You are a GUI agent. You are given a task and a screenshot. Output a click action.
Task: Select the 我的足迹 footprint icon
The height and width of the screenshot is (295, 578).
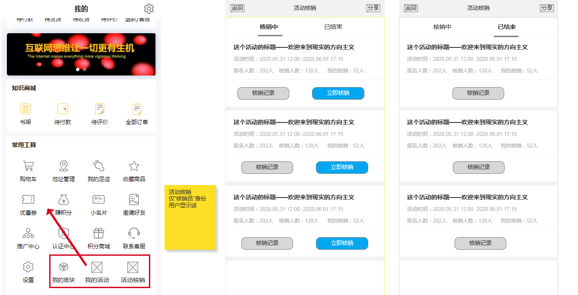pos(99,166)
